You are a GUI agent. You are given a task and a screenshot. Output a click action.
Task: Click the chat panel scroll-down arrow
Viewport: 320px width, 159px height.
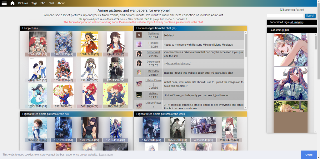tap(246, 107)
